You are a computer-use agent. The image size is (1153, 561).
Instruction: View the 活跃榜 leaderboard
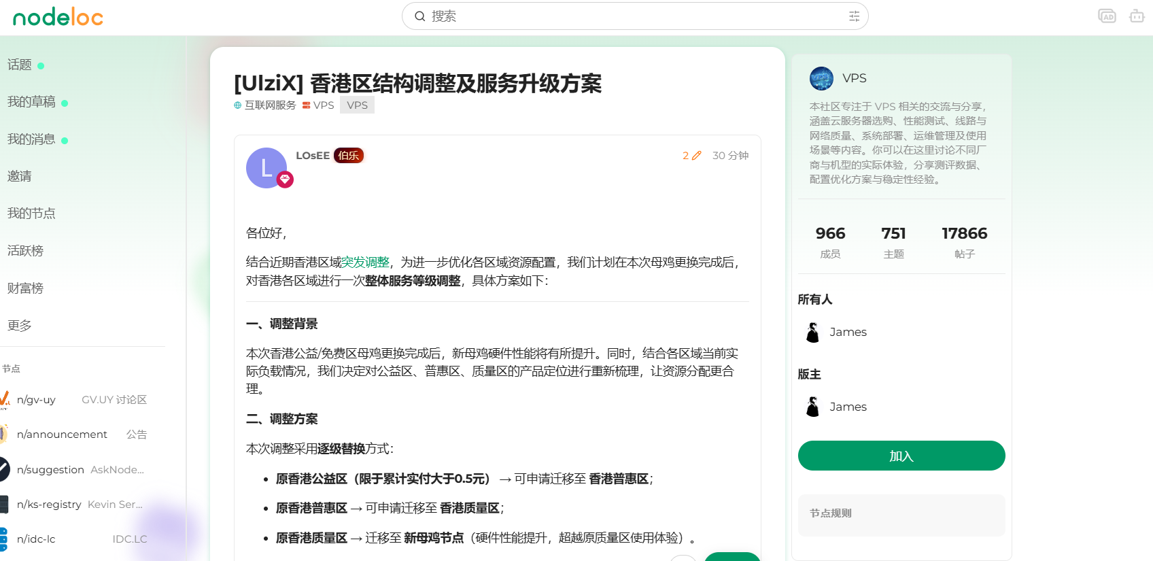pos(25,251)
